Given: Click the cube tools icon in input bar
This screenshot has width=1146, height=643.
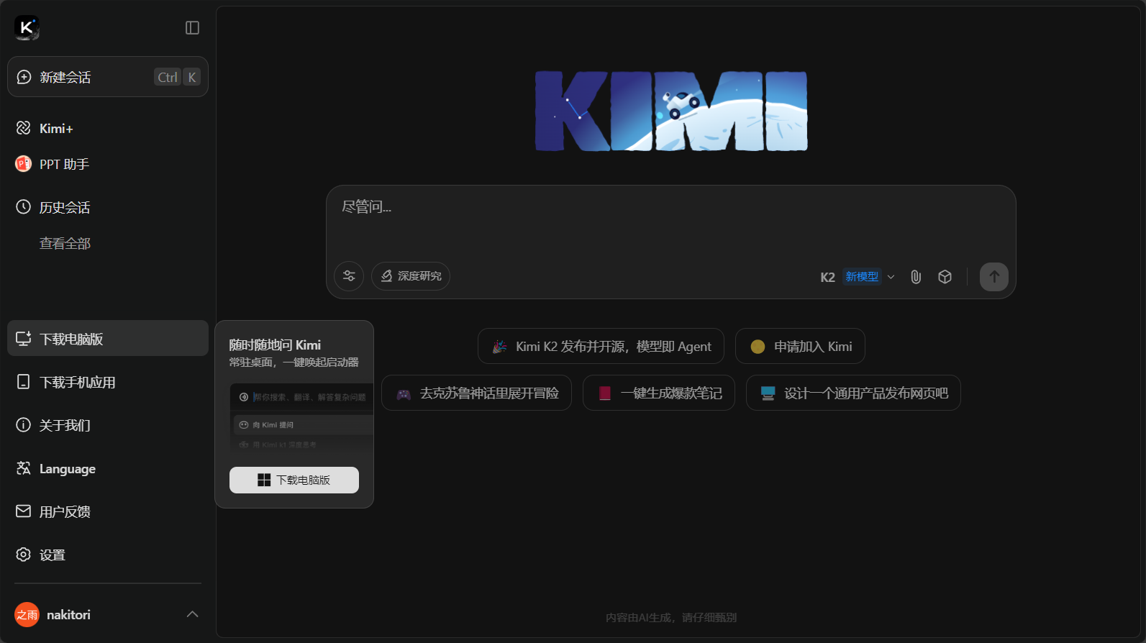Looking at the screenshot, I should [945, 277].
